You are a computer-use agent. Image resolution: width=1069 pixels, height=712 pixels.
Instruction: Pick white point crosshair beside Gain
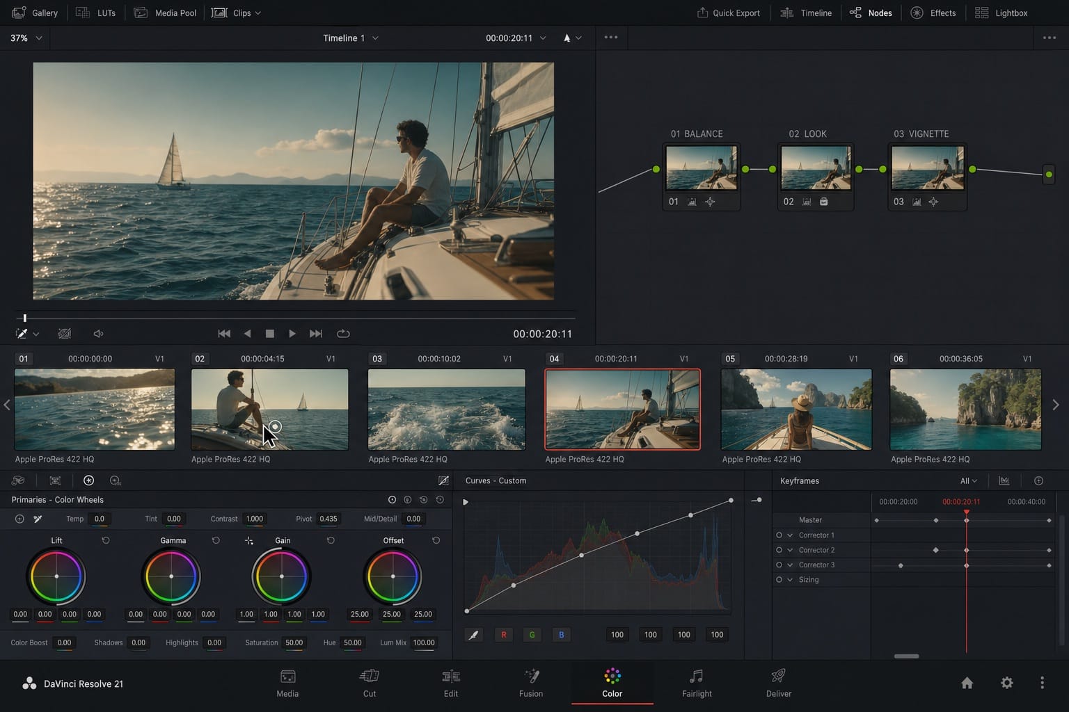coord(249,540)
